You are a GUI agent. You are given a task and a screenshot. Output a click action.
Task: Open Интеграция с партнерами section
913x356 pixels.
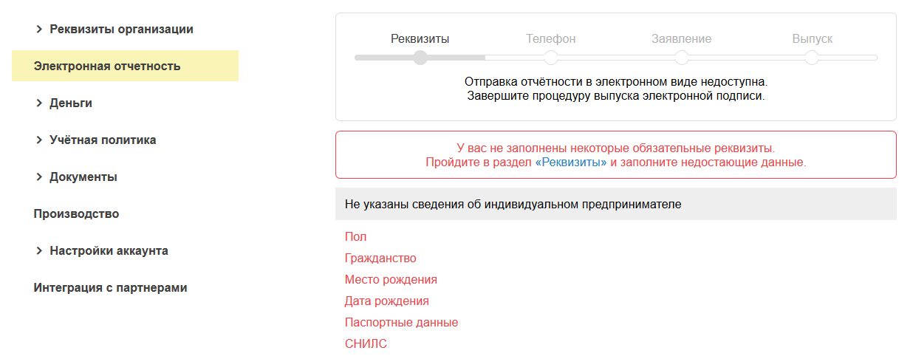[110, 288]
